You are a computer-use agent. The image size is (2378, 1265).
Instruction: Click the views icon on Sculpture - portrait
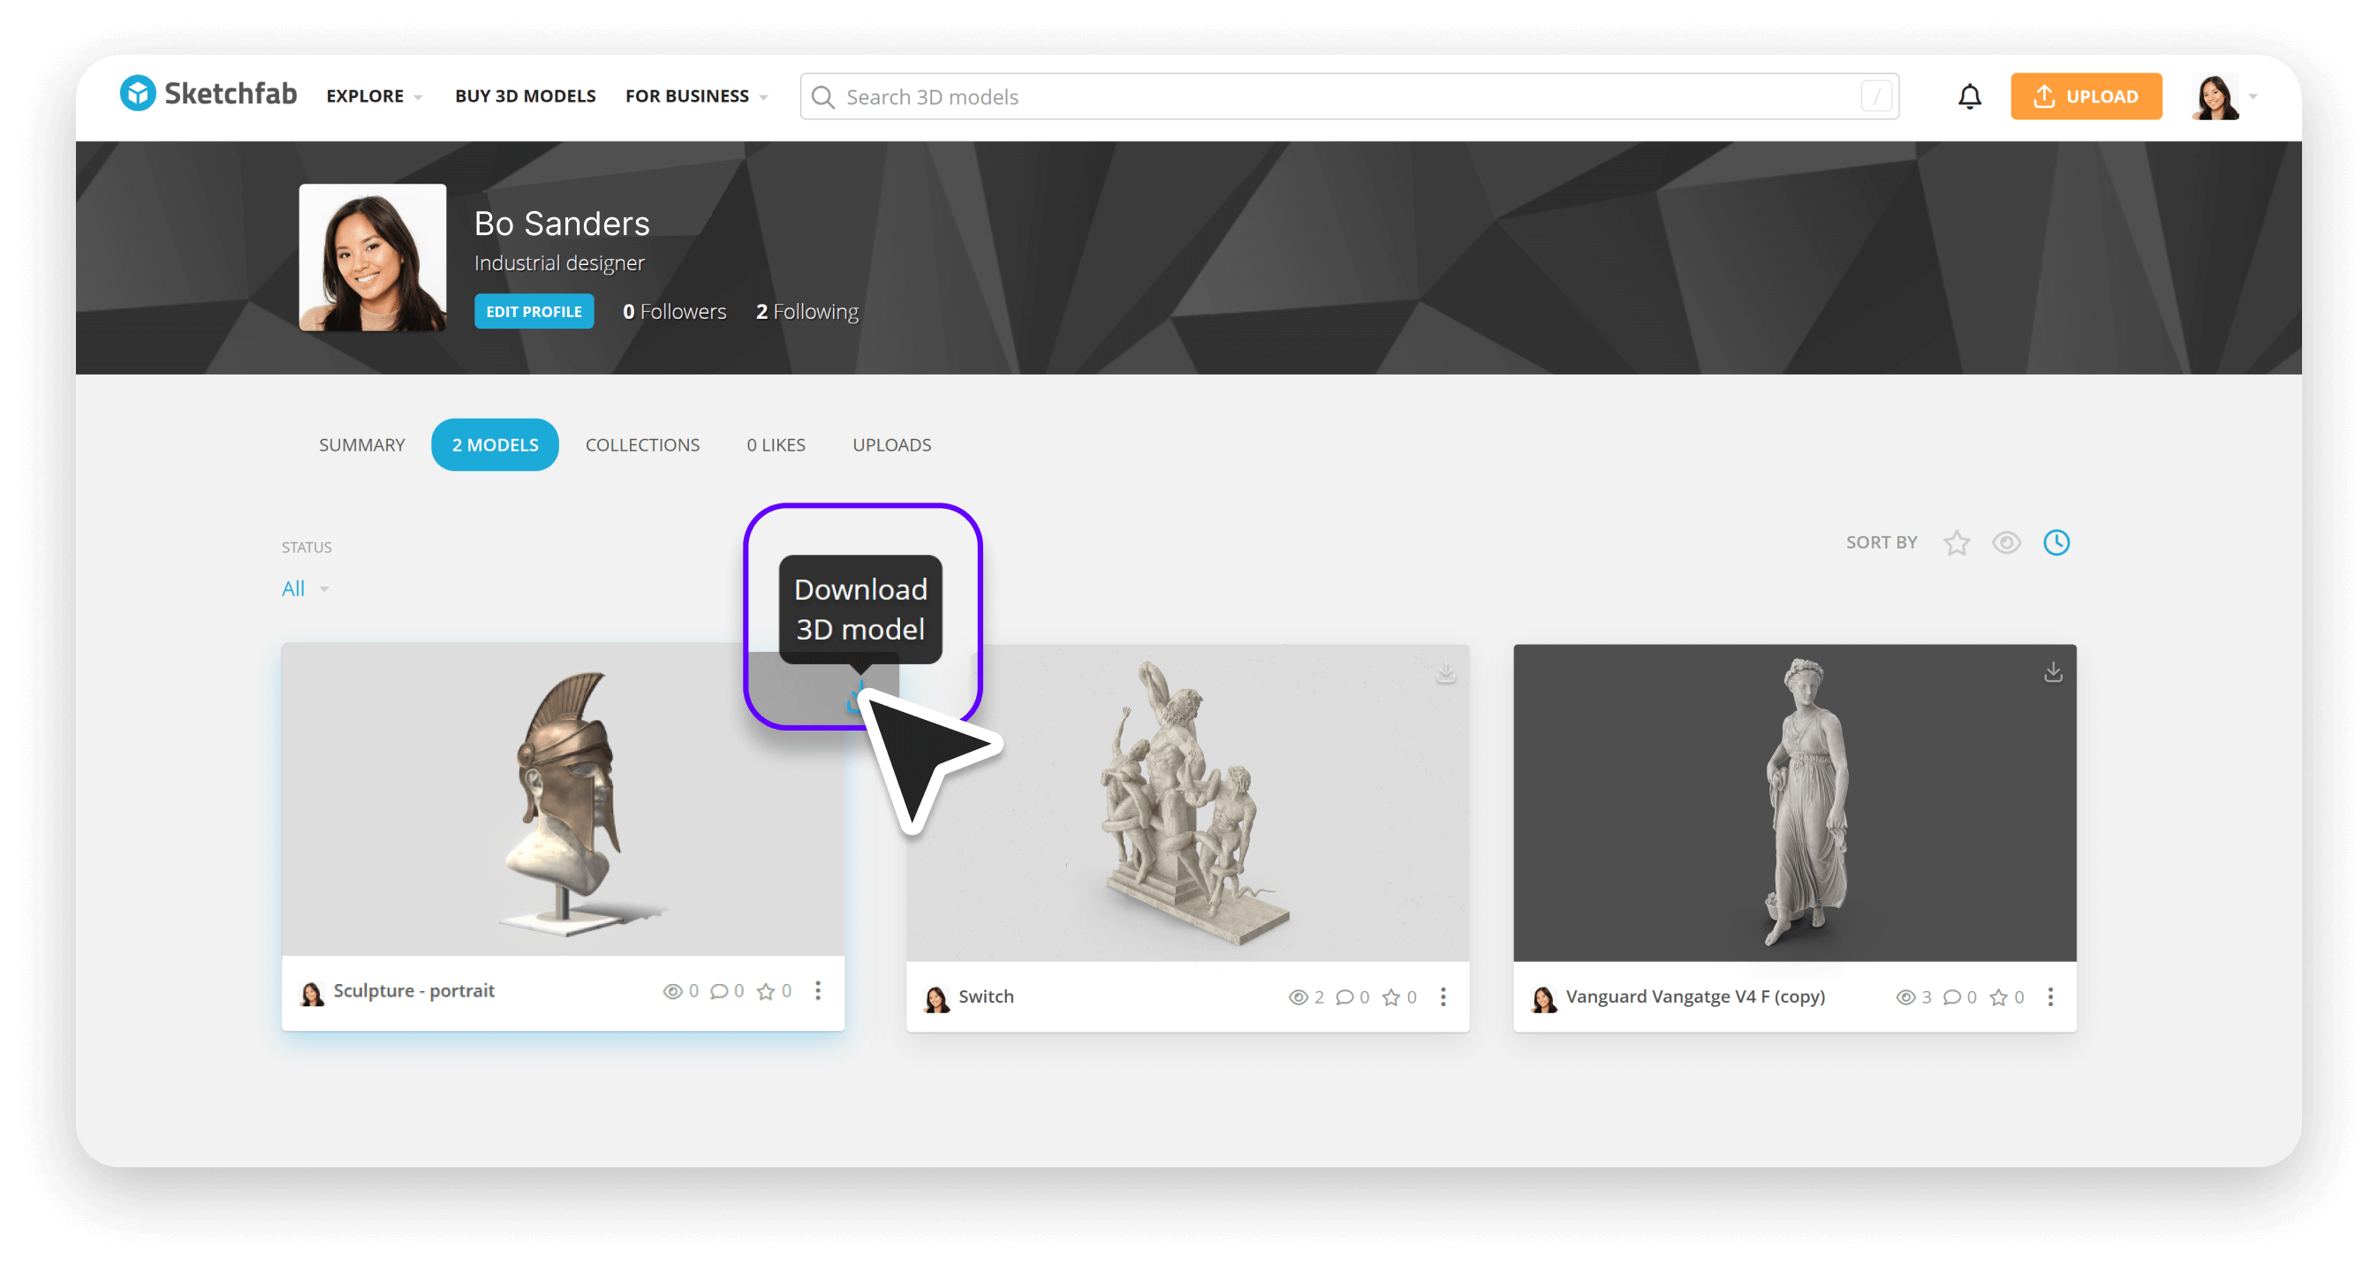pos(672,991)
